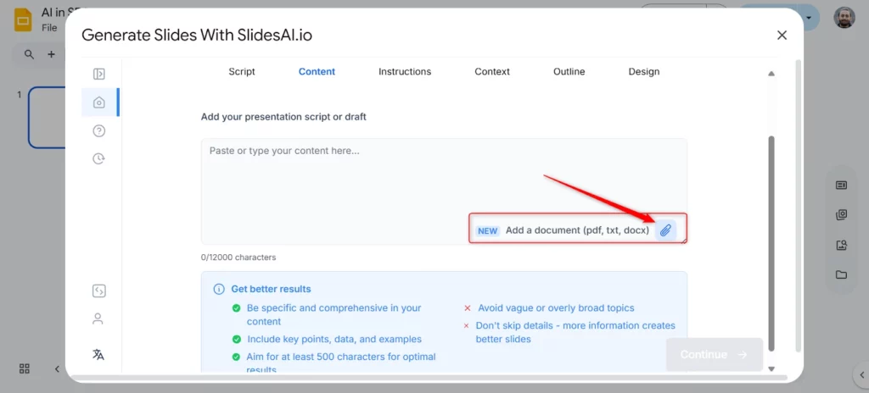
Task: Click the code brackets sidebar icon
Action: [99, 291]
